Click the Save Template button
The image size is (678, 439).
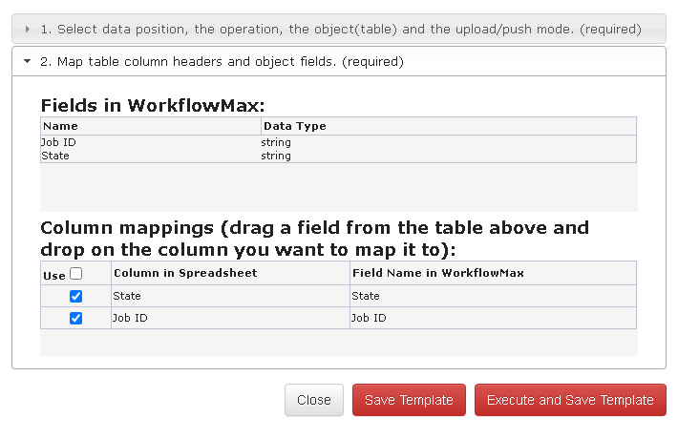coord(409,400)
